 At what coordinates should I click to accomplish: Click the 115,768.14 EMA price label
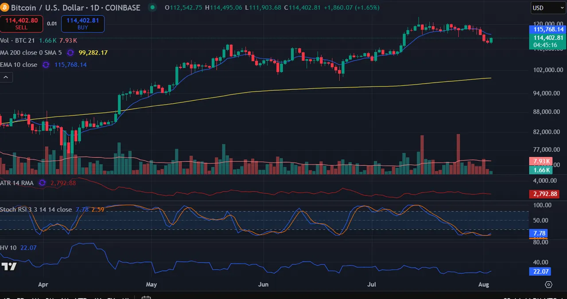(x=548, y=29)
